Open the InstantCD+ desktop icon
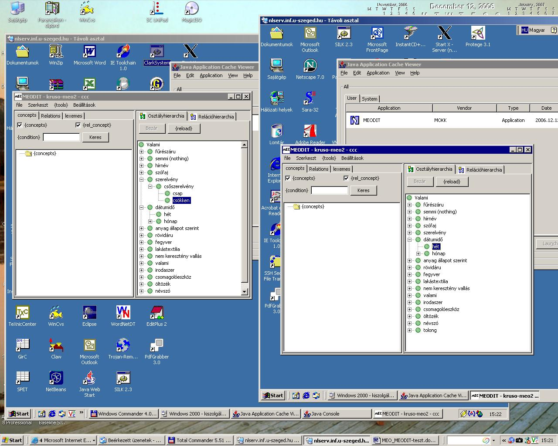Image resolution: width=558 pixels, height=446 pixels. [410, 36]
